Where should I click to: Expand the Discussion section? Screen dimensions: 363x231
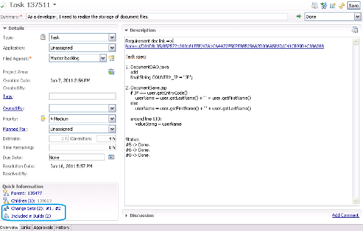[126, 216]
